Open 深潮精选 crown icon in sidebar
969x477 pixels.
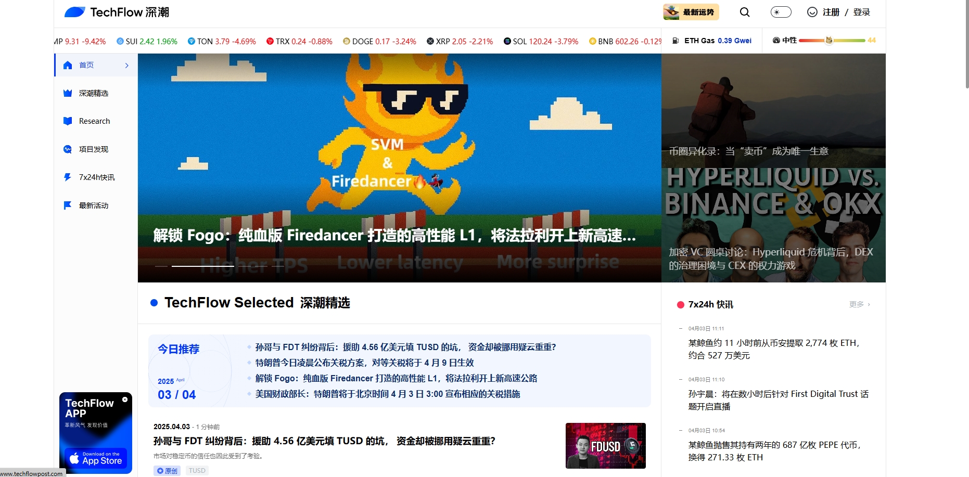pyautogui.click(x=68, y=93)
